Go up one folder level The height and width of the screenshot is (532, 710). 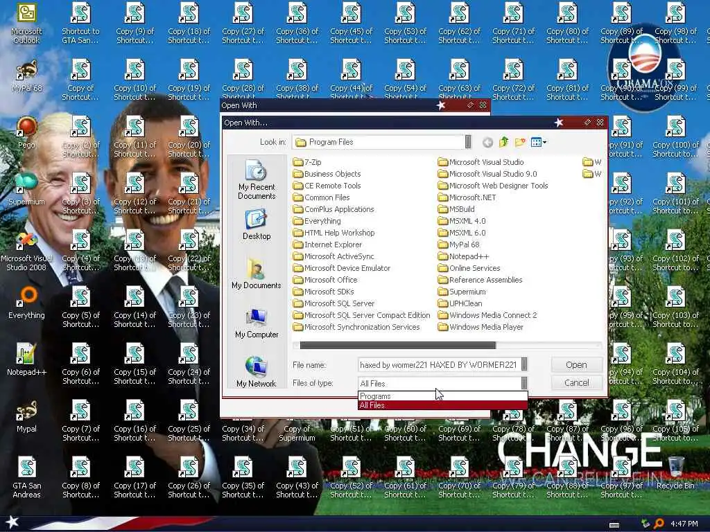coord(504,143)
